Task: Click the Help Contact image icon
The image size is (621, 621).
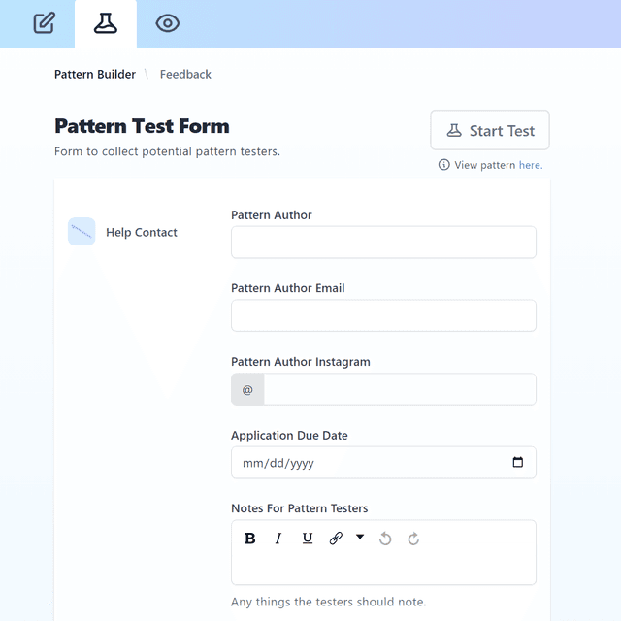Action: click(82, 232)
